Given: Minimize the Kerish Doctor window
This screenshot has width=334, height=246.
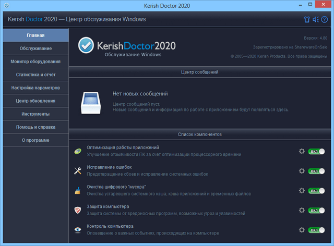Looking at the screenshot, I should point(301,5).
